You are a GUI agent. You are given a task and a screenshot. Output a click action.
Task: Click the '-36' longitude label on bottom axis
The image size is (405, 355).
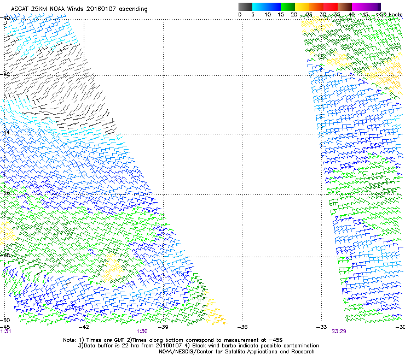pyautogui.click(x=242, y=327)
